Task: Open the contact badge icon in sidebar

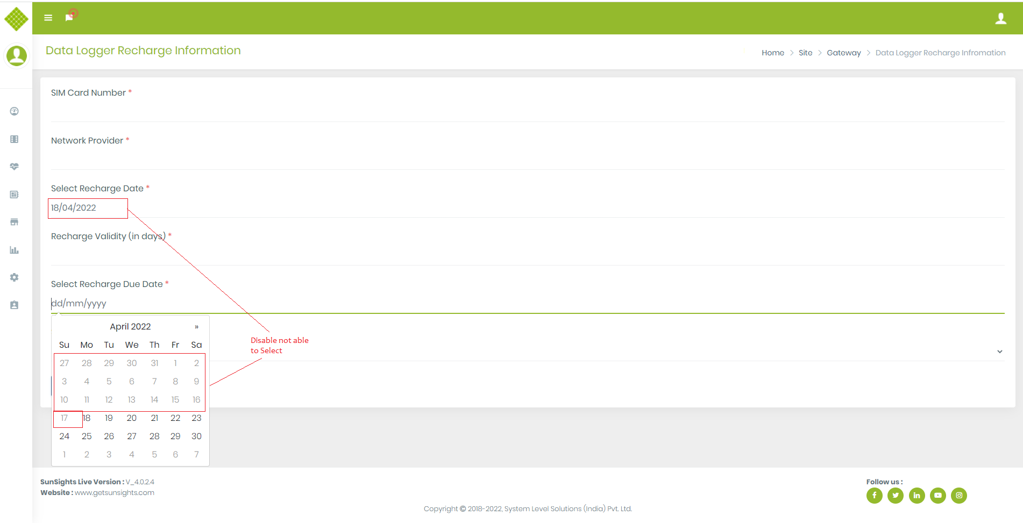Action: coord(14,305)
